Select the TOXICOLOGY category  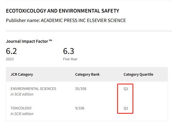[x=21, y=108]
